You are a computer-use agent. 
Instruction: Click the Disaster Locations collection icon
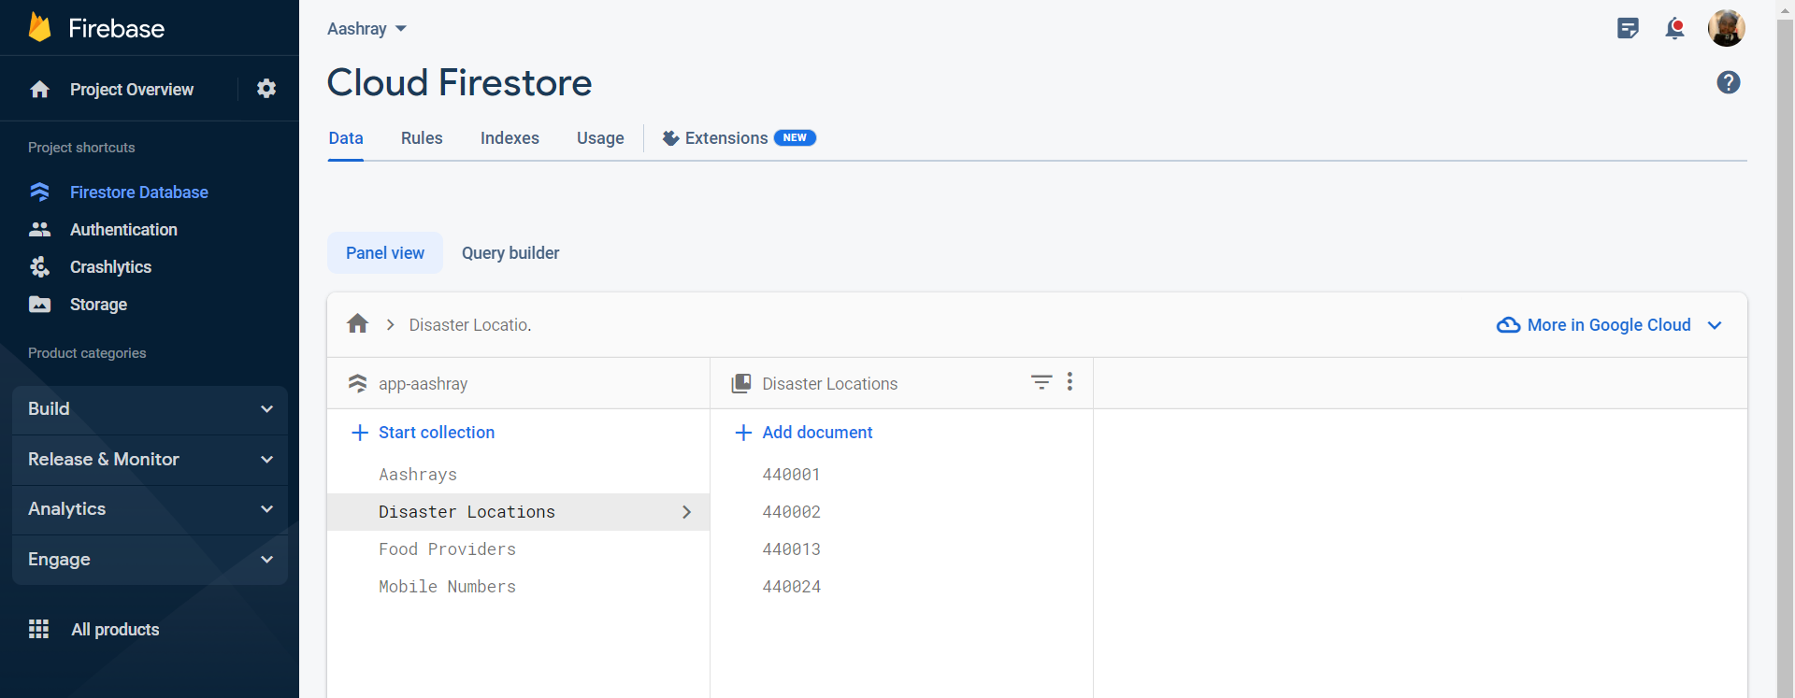741,383
